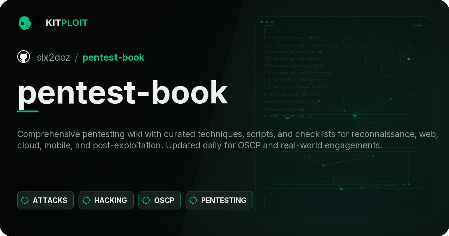Image resolution: width=449 pixels, height=236 pixels.
Task: Click the terminal line 'probing exposed services'
Action: [295, 66]
